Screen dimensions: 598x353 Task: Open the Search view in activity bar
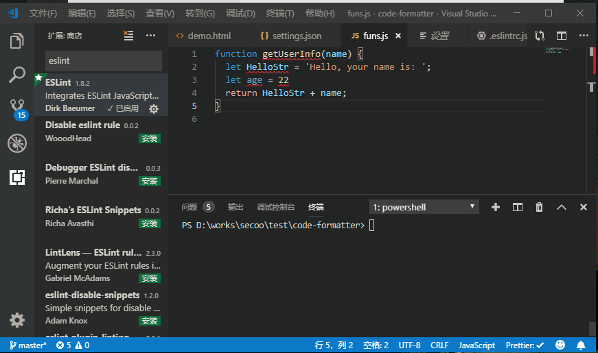pyautogui.click(x=16, y=75)
